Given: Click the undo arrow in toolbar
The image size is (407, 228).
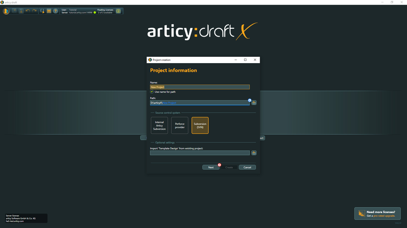Looking at the screenshot, I should click(28, 11).
